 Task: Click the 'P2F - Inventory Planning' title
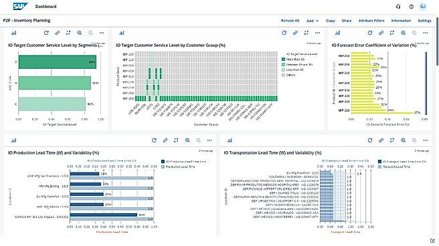[x=27, y=21]
